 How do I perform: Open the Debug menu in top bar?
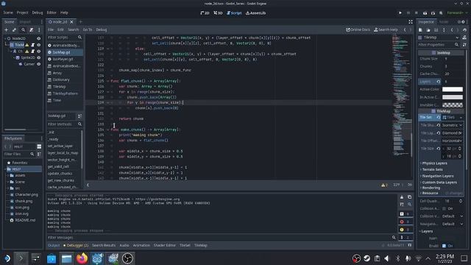tap(38, 13)
